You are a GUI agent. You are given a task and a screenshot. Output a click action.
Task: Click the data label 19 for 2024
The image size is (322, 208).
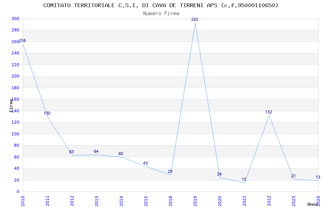(318, 177)
